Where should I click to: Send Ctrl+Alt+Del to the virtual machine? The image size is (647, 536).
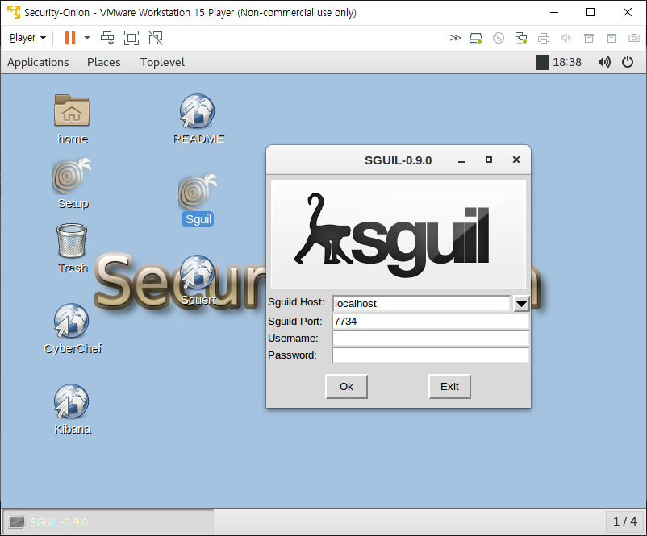[x=107, y=38]
